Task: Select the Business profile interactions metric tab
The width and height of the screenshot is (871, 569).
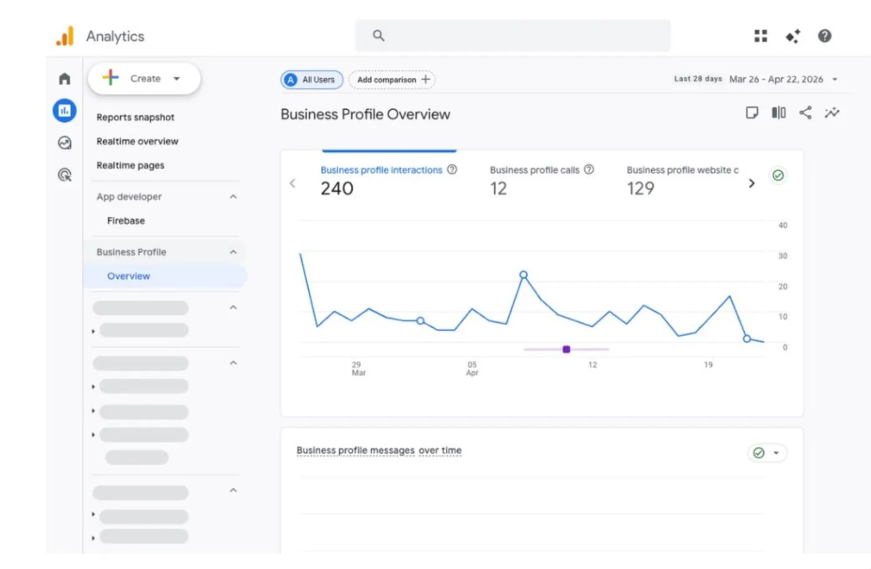Action: click(389, 179)
